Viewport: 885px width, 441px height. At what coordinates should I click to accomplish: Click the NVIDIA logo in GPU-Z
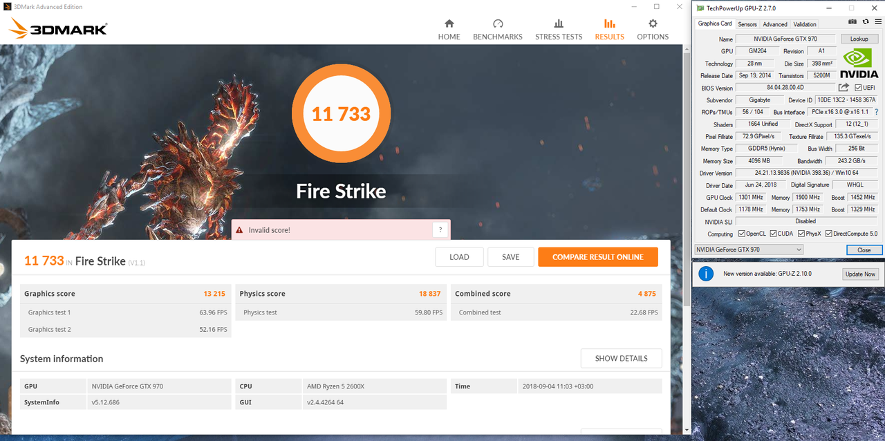coord(859,64)
